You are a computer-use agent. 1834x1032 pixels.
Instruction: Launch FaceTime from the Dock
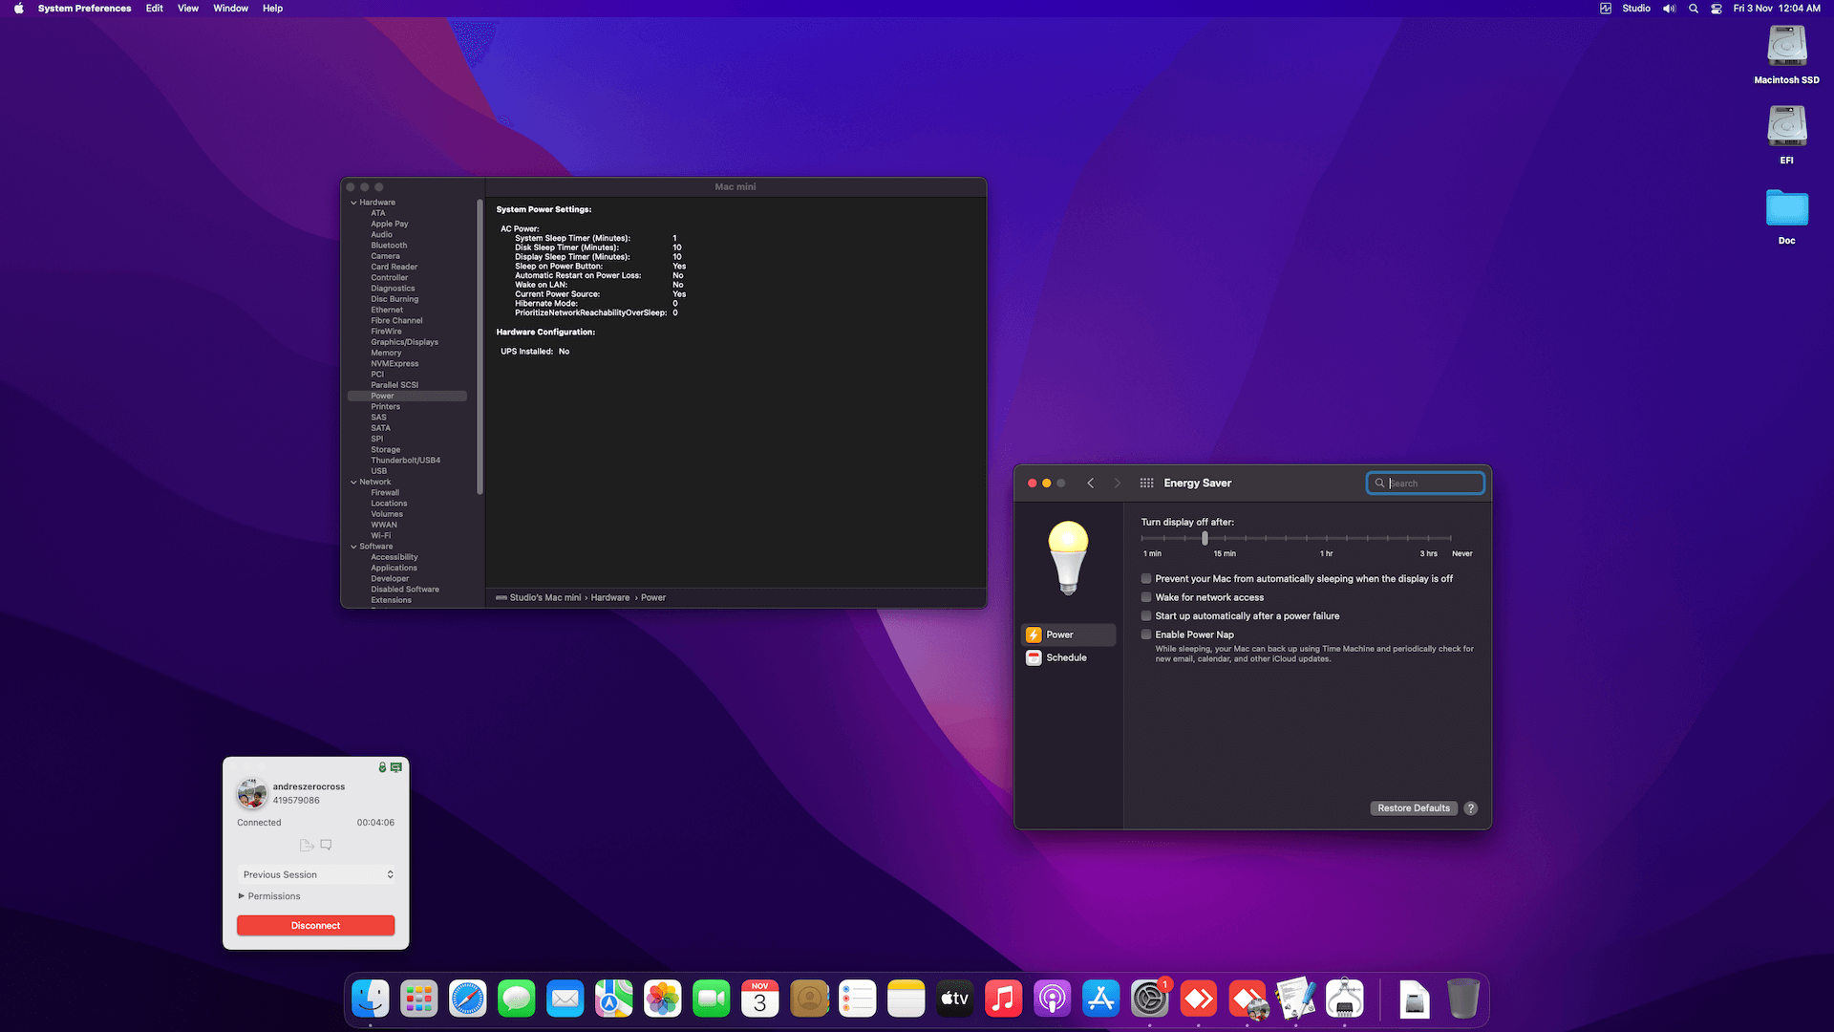(712, 1000)
